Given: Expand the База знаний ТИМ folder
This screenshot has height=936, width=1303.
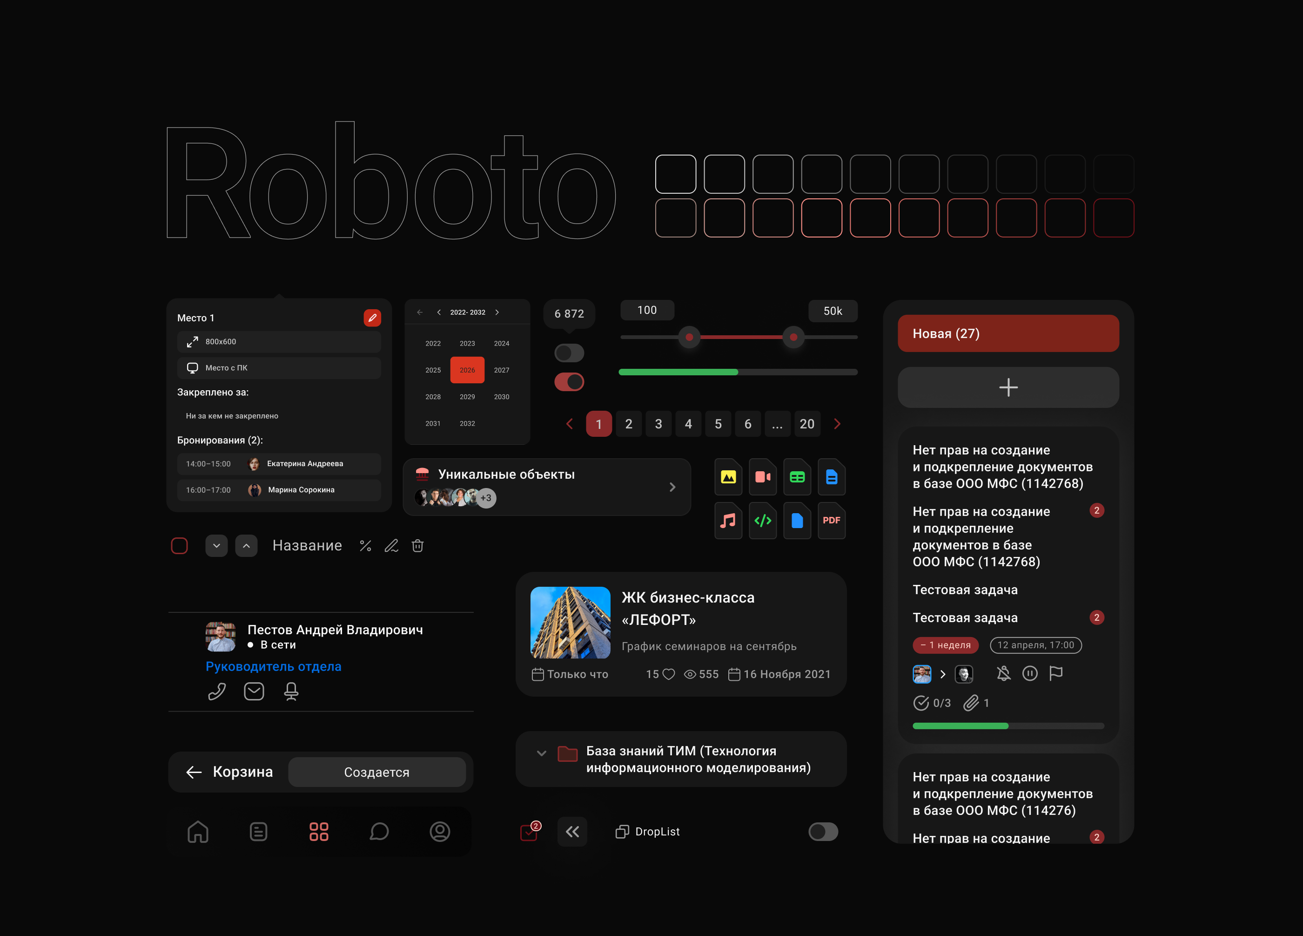Looking at the screenshot, I should 541,753.
